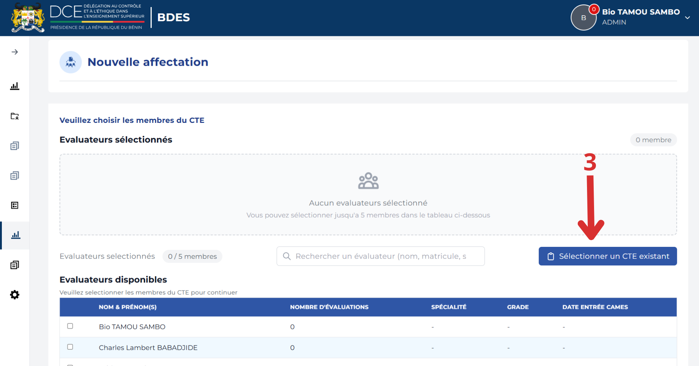Click Sélectionner un CTE existant button
Viewport: 699px width, 366px height.
click(x=608, y=256)
